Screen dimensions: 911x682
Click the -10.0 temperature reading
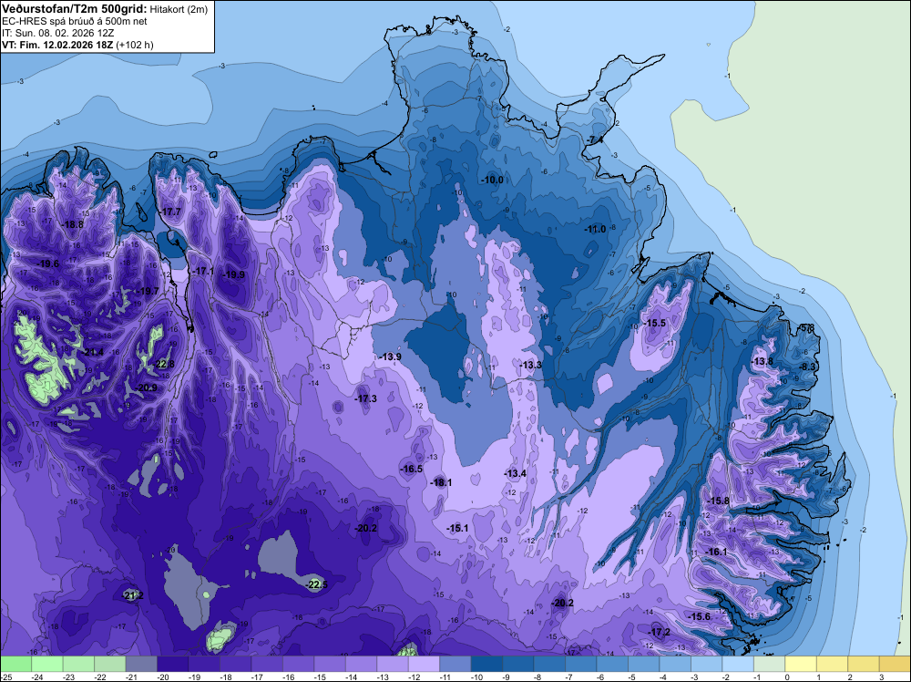493,180
